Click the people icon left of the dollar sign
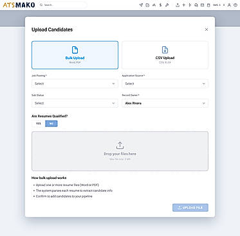The height and width of the screenshot is (236, 240). click(154, 5)
